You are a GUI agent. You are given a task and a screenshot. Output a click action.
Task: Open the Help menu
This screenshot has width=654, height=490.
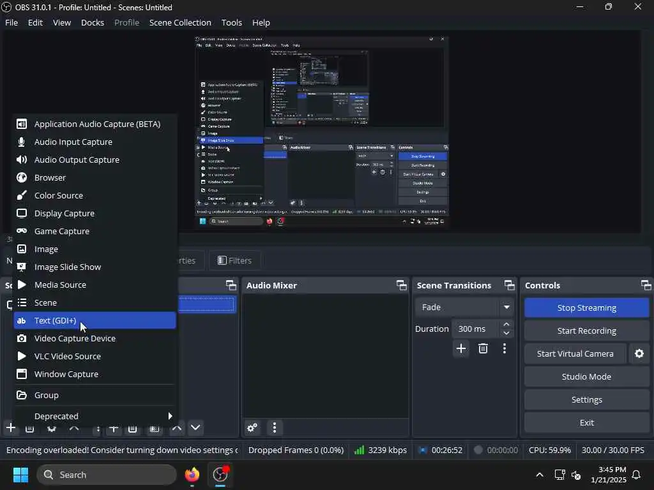[261, 22]
